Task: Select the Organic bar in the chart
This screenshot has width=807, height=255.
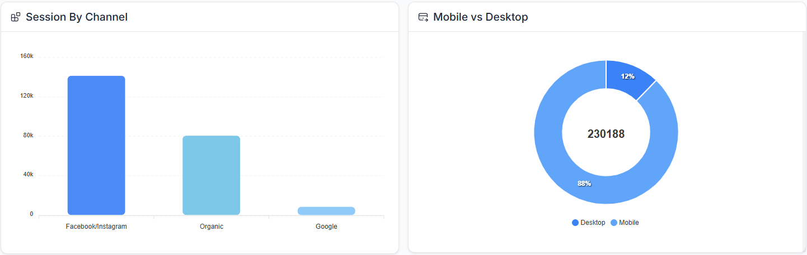Action: pyautogui.click(x=211, y=175)
